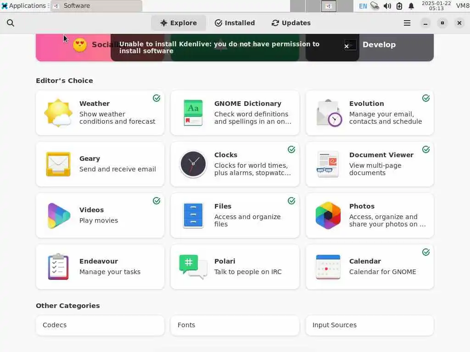The width and height of the screenshot is (470, 352).
Task: Switch to the Explore tab
Action: click(x=179, y=23)
